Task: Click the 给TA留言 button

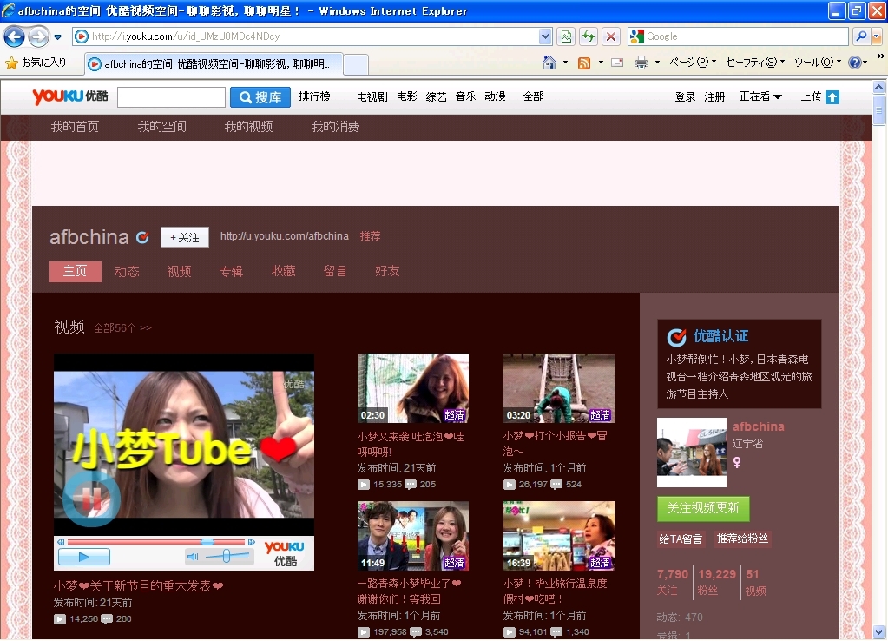Action: coord(681,539)
